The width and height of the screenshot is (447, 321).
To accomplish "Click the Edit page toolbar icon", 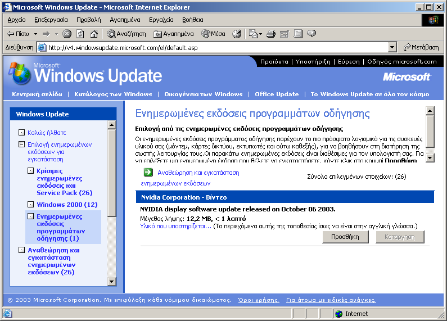I will coord(285,34).
